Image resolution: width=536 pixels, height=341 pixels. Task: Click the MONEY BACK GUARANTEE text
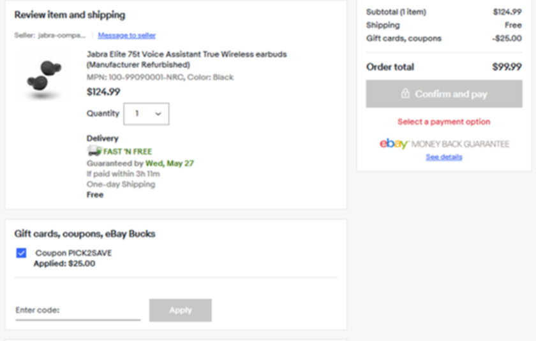[x=460, y=144]
